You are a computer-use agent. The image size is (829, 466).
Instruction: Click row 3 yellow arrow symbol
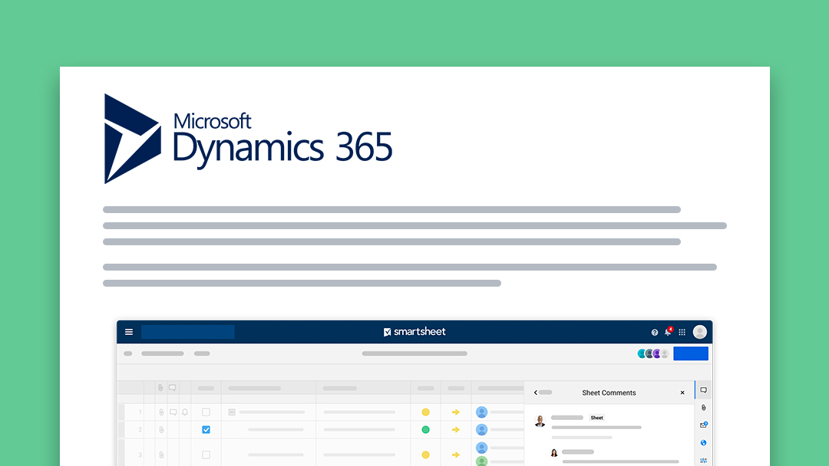[456, 455]
